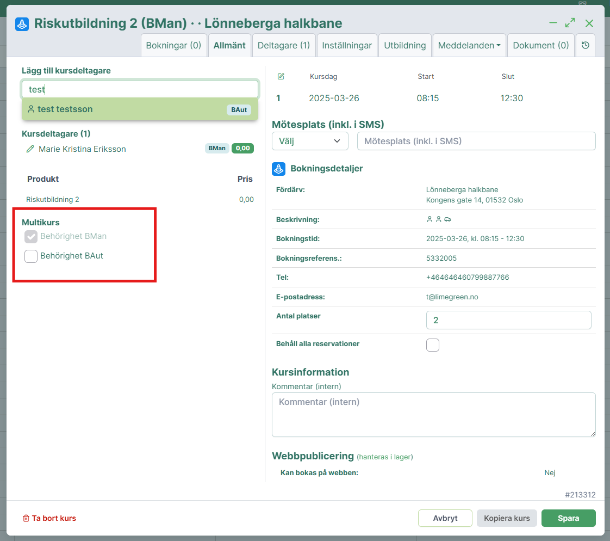610x541 pixels.
Task: Click the Avbryt button
Action: (x=445, y=518)
